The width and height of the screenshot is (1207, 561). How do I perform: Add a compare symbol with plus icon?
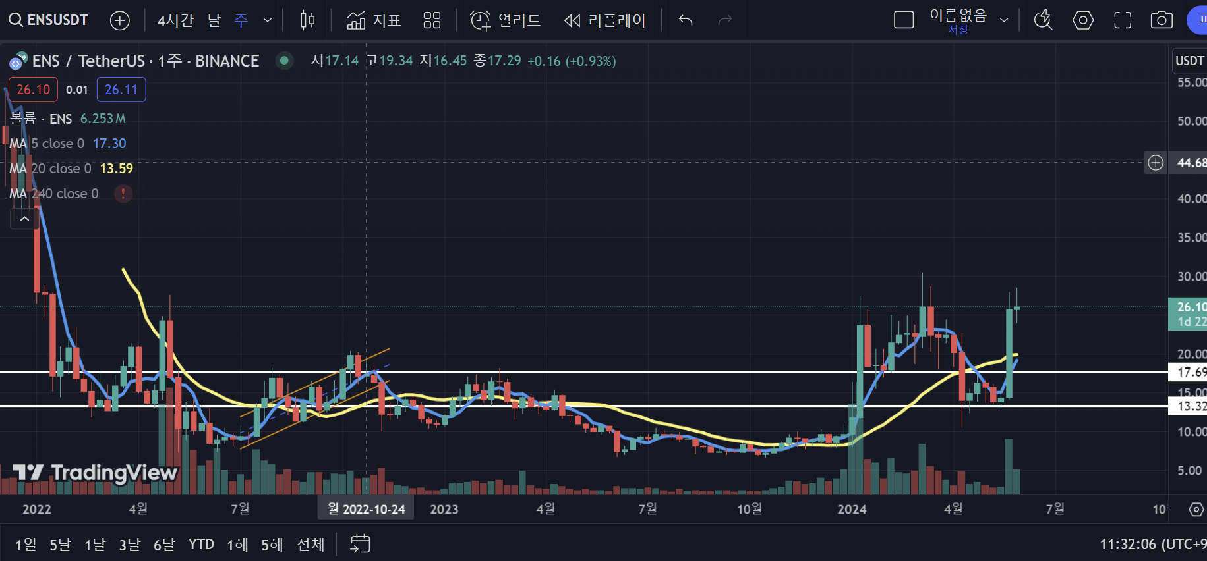pyautogui.click(x=119, y=20)
